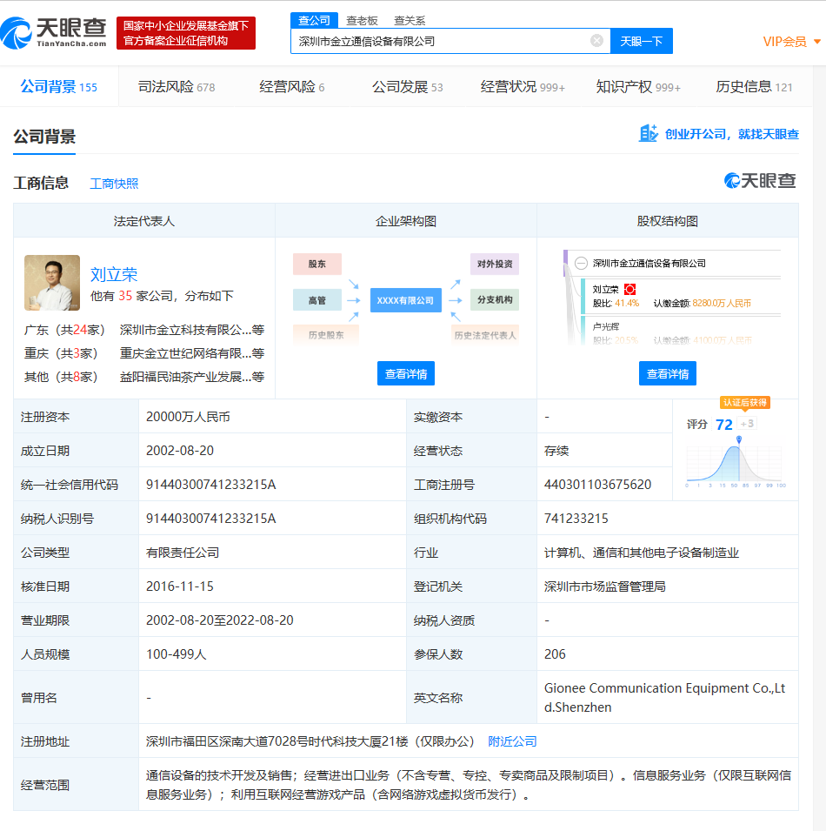Click the 分支机构 box in the structure diagram
The width and height of the screenshot is (826, 831).
click(x=495, y=299)
